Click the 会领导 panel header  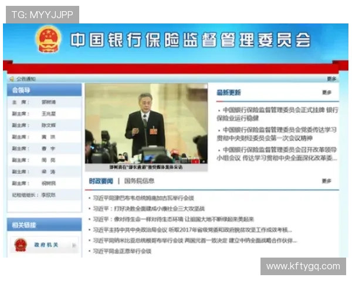coord(45,90)
